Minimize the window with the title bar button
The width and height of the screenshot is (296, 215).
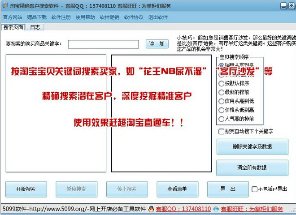(283, 6)
